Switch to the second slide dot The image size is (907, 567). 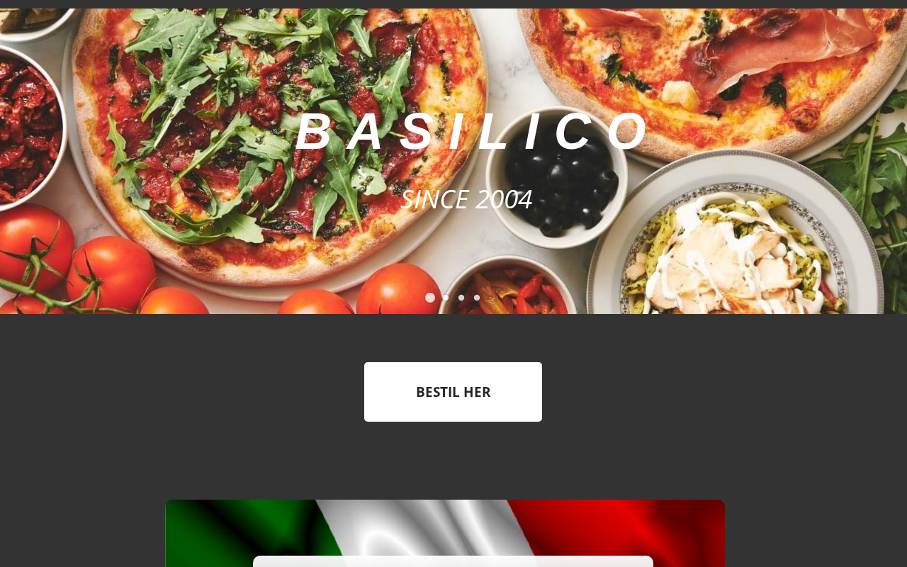click(x=446, y=298)
